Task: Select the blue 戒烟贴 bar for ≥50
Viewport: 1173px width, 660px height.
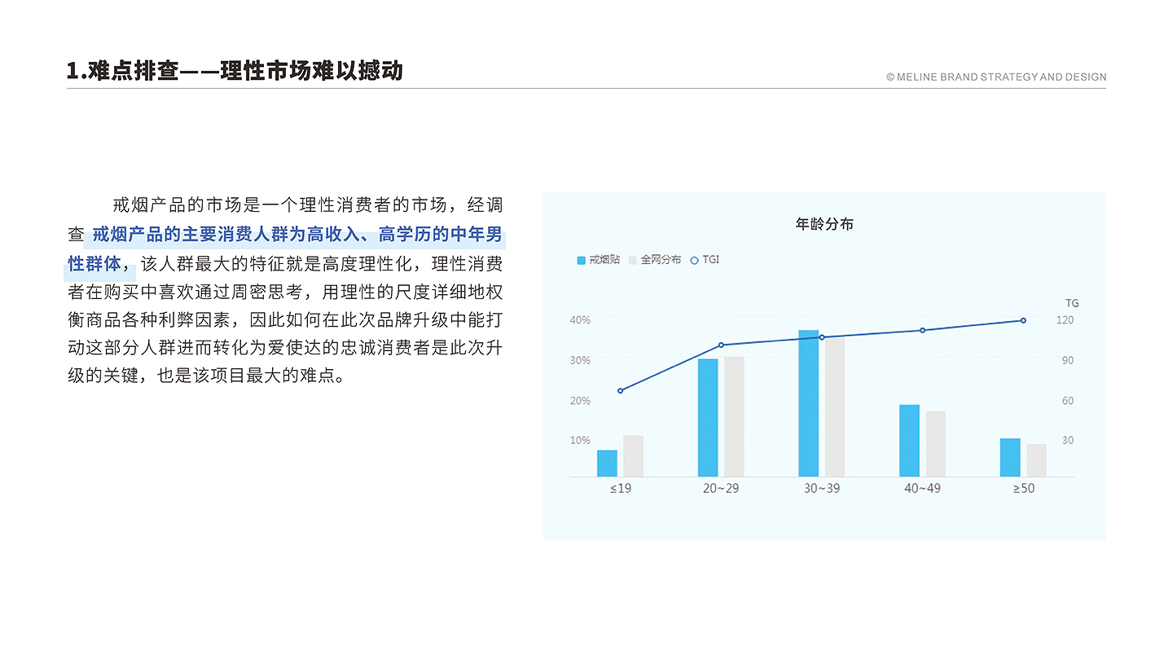Action: (x=1010, y=458)
